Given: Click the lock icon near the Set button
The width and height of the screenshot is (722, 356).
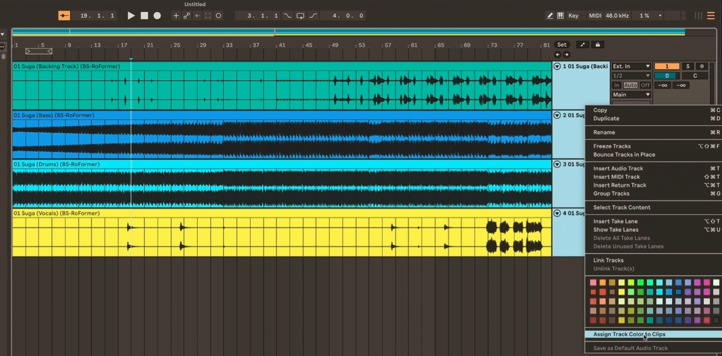Looking at the screenshot, I should click(598, 45).
